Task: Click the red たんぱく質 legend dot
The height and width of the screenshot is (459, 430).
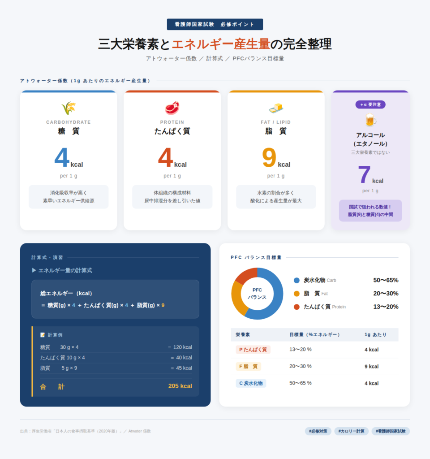Action: [x=297, y=307]
